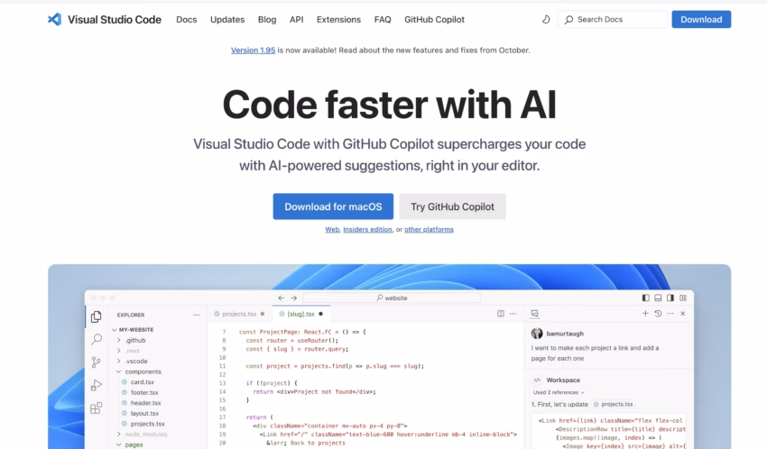Click the bamurtaugh user avatar
This screenshot has height=449, width=767.
point(537,334)
